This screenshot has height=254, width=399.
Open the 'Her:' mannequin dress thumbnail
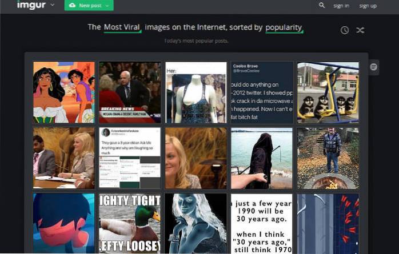(x=196, y=92)
